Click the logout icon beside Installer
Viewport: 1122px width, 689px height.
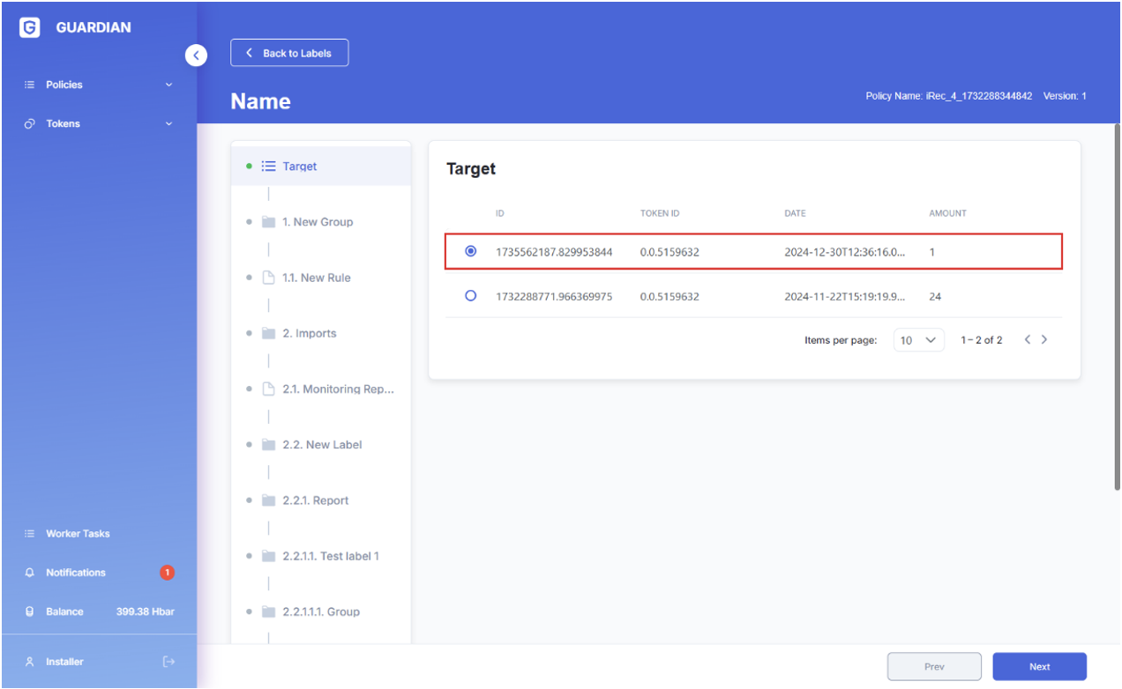(168, 662)
